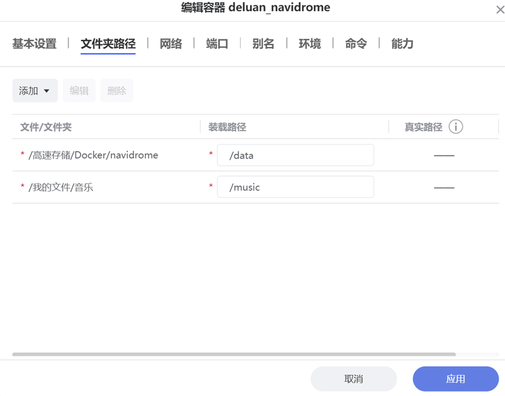Apply changes with the 应用 button
Viewport: 505px width, 396px height.
tap(455, 379)
